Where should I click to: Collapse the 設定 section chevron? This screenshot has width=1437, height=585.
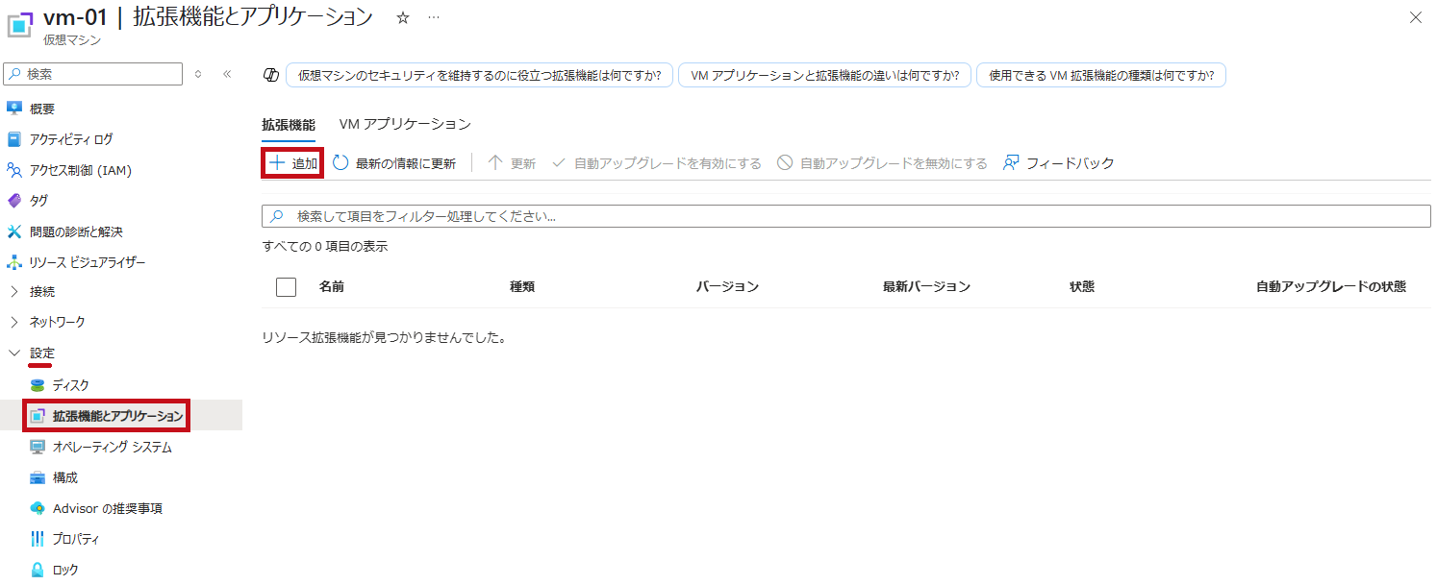pyautogui.click(x=14, y=353)
